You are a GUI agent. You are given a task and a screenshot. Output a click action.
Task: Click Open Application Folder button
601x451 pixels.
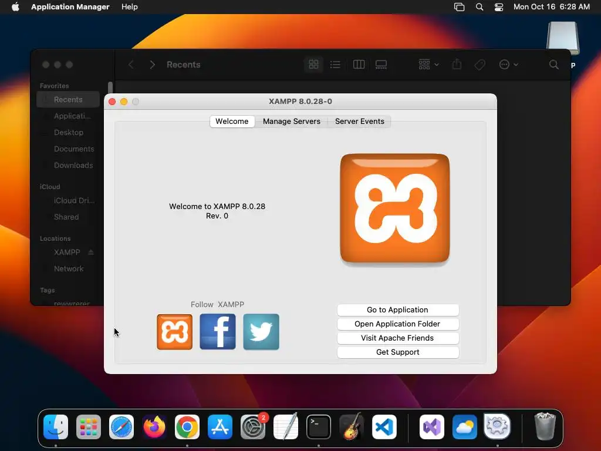[398, 324]
